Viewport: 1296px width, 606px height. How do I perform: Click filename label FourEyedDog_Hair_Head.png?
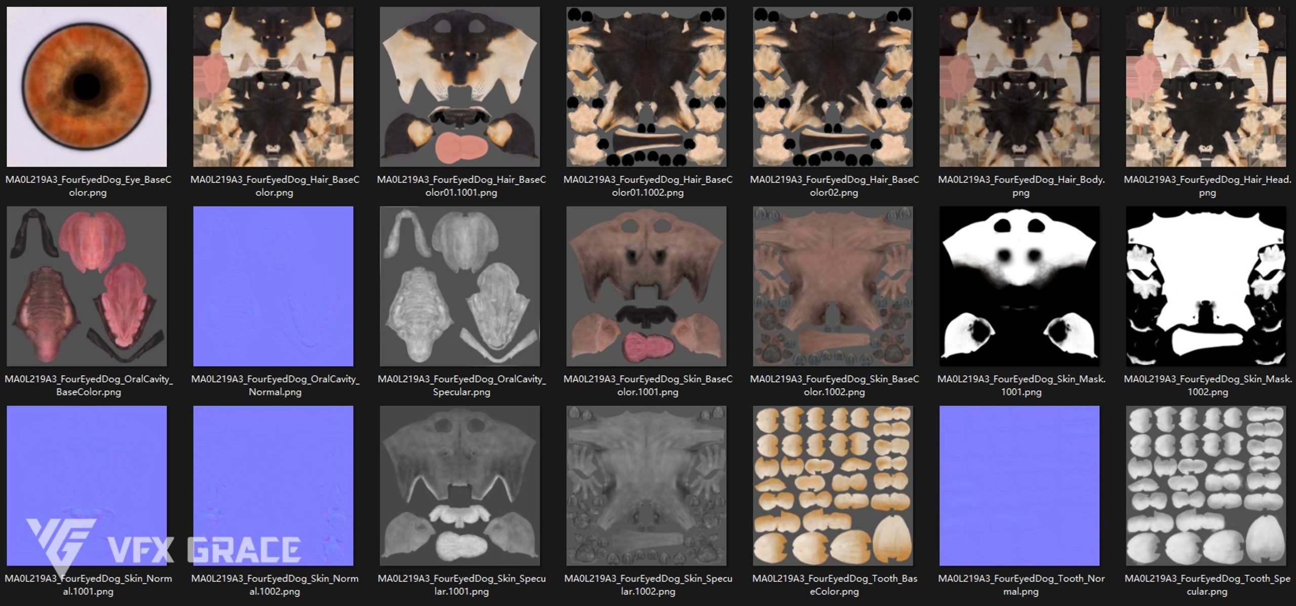(x=1207, y=186)
